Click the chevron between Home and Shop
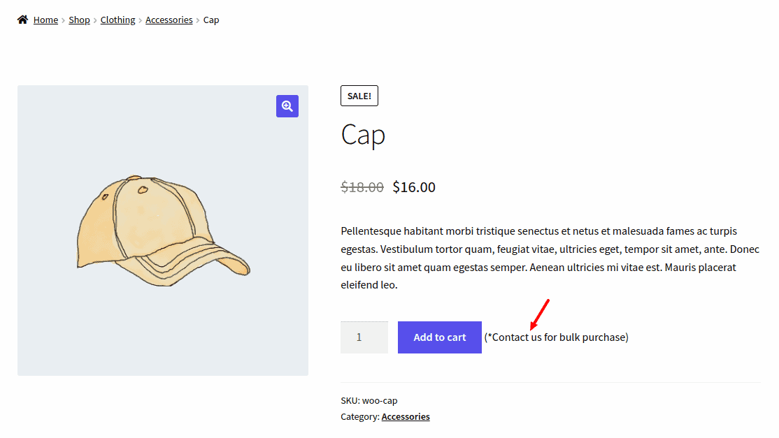This screenshot has width=779, height=438. coord(64,20)
